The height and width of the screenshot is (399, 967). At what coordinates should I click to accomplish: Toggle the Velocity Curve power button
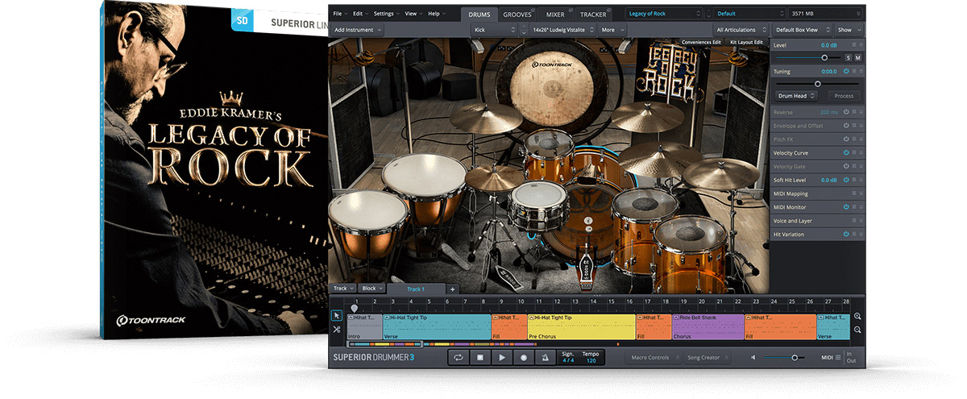click(847, 152)
